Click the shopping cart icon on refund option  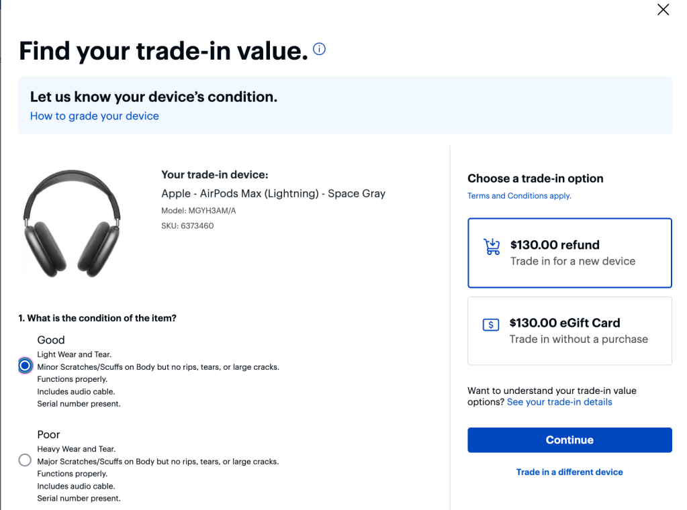pos(492,246)
